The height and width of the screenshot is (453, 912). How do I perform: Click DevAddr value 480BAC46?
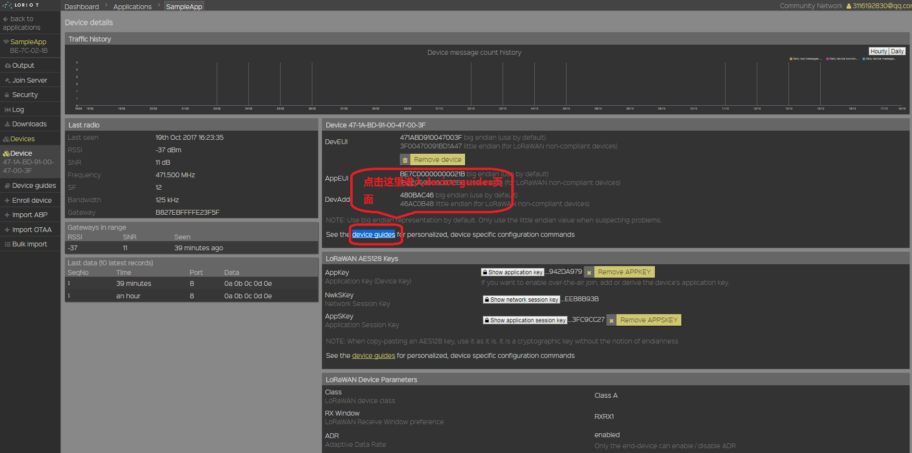(x=417, y=195)
